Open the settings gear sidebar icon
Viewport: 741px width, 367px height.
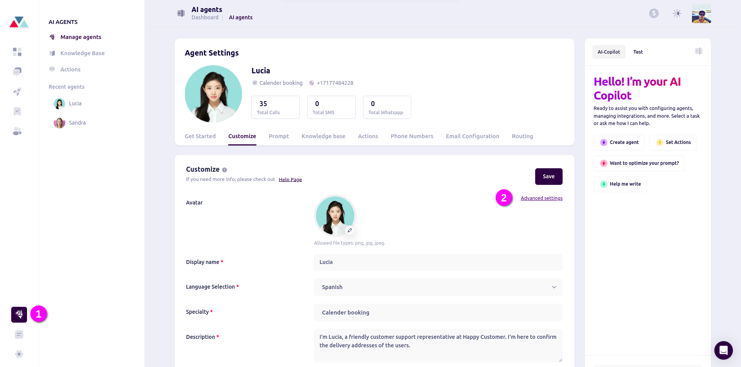pos(19,354)
